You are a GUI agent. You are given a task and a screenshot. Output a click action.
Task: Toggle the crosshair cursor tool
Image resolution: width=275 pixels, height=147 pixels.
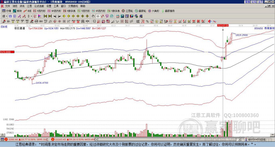click(x=98, y=16)
